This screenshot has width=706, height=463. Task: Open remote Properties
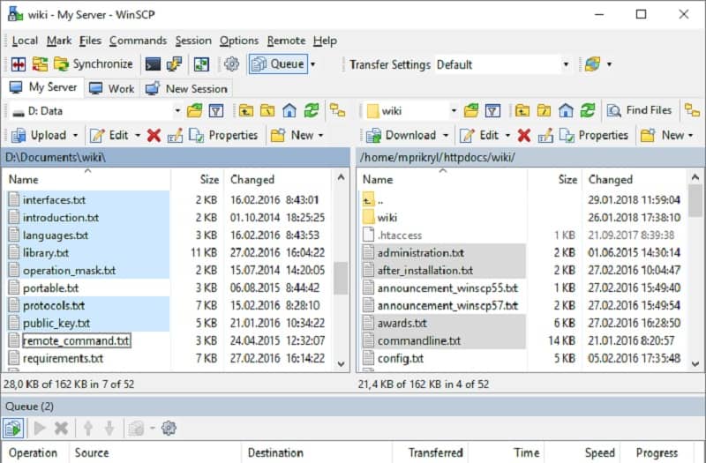593,136
